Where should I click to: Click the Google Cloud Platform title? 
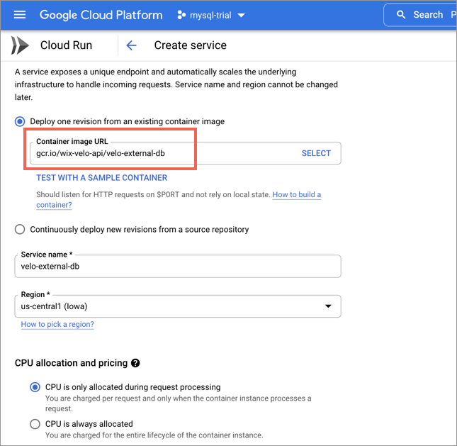(x=101, y=15)
